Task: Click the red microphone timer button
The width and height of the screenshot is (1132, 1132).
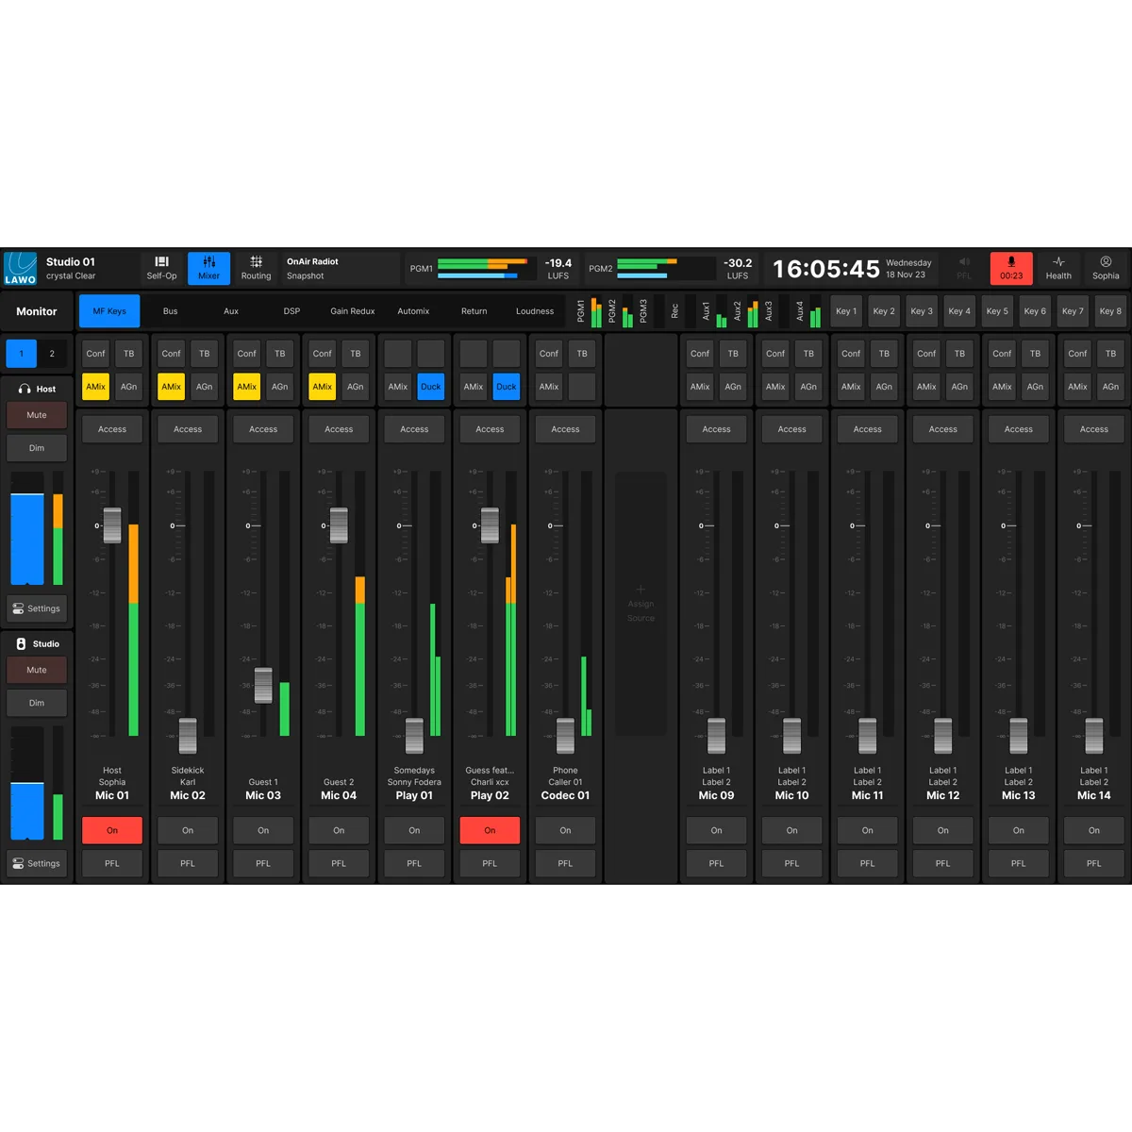Action: (1011, 268)
